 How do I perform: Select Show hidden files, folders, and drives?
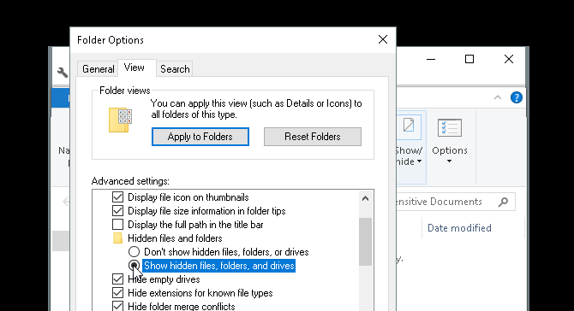(134, 266)
